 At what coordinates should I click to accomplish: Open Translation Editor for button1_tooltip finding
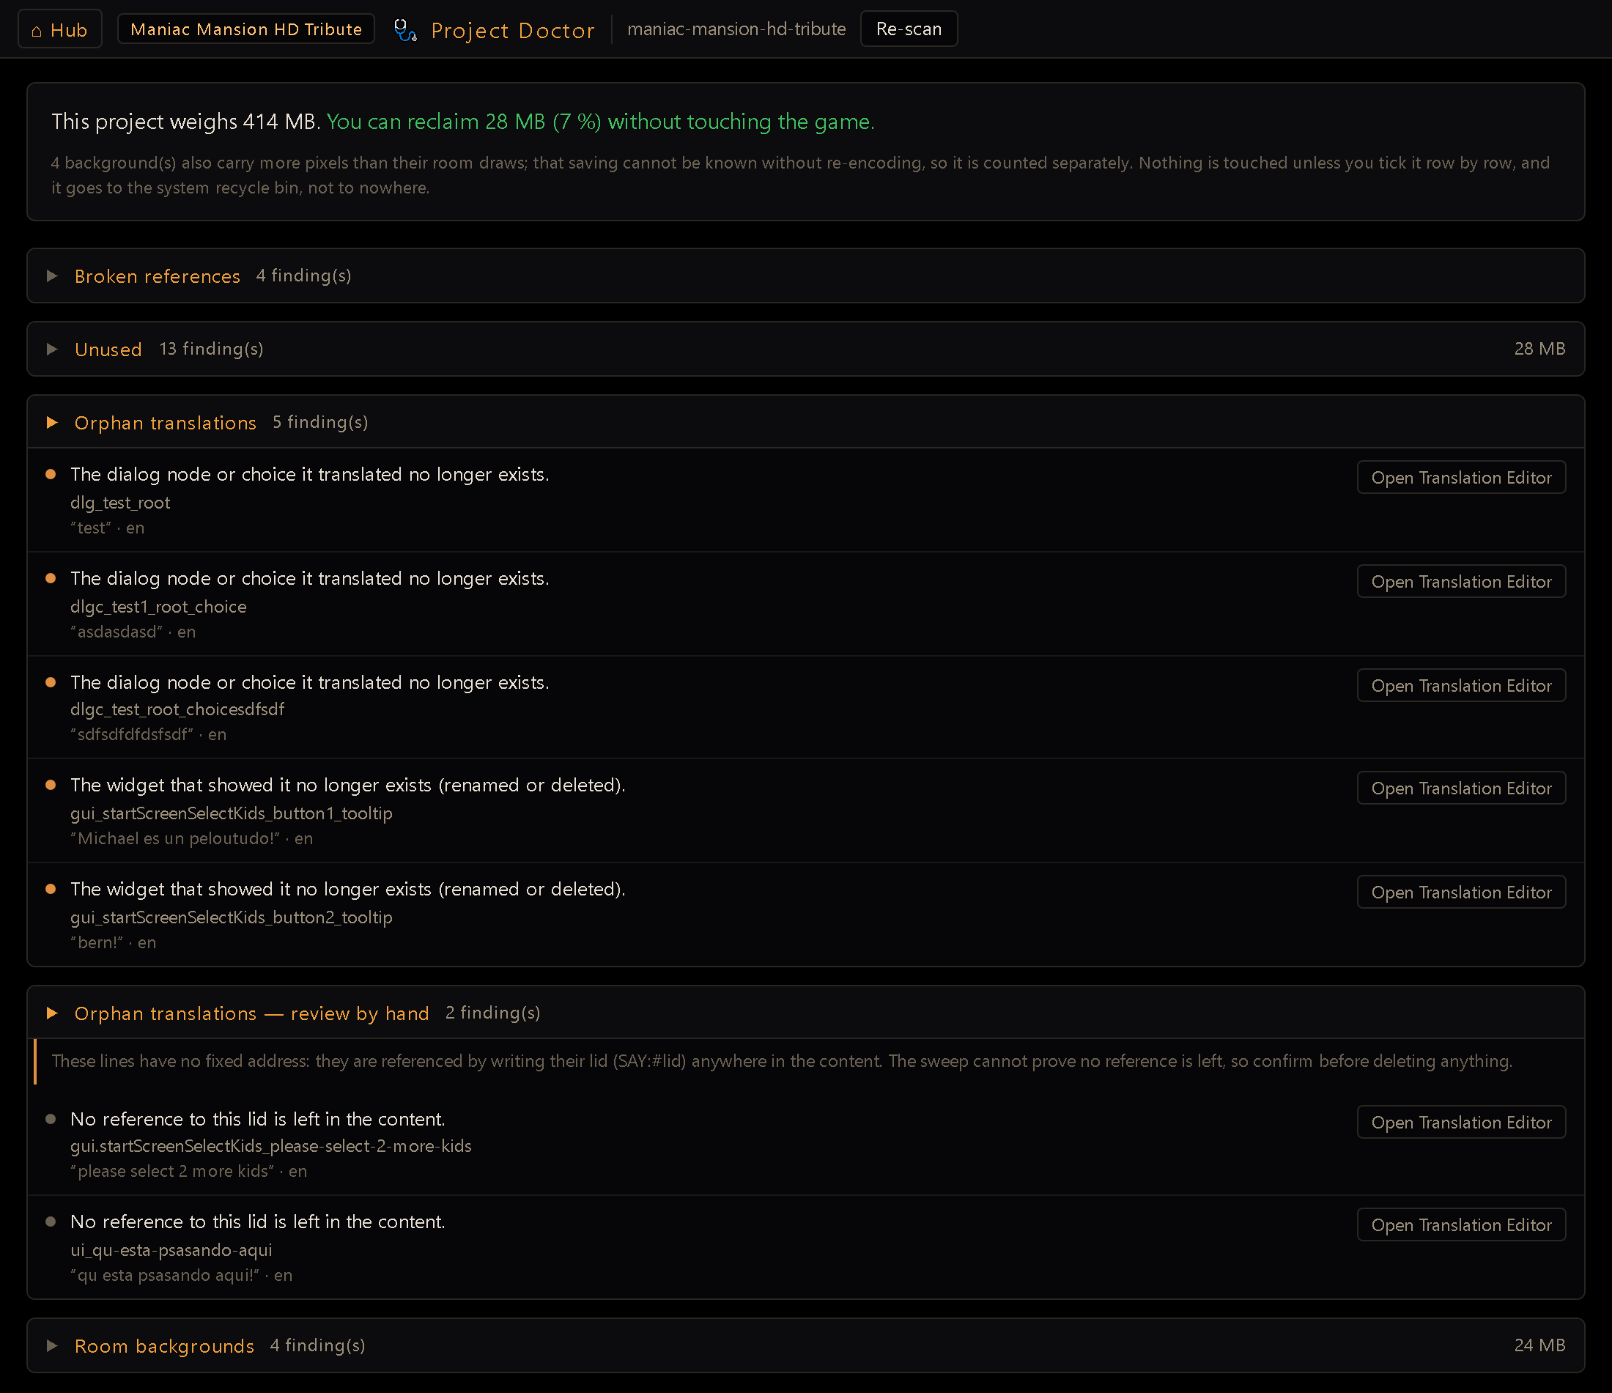(x=1461, y=788)
